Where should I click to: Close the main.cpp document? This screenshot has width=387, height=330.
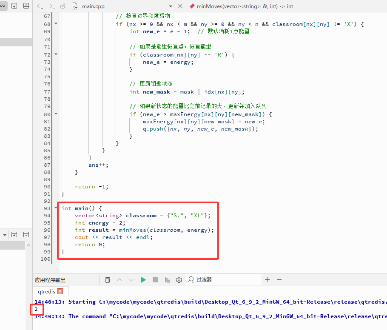(x=180, y=6)
